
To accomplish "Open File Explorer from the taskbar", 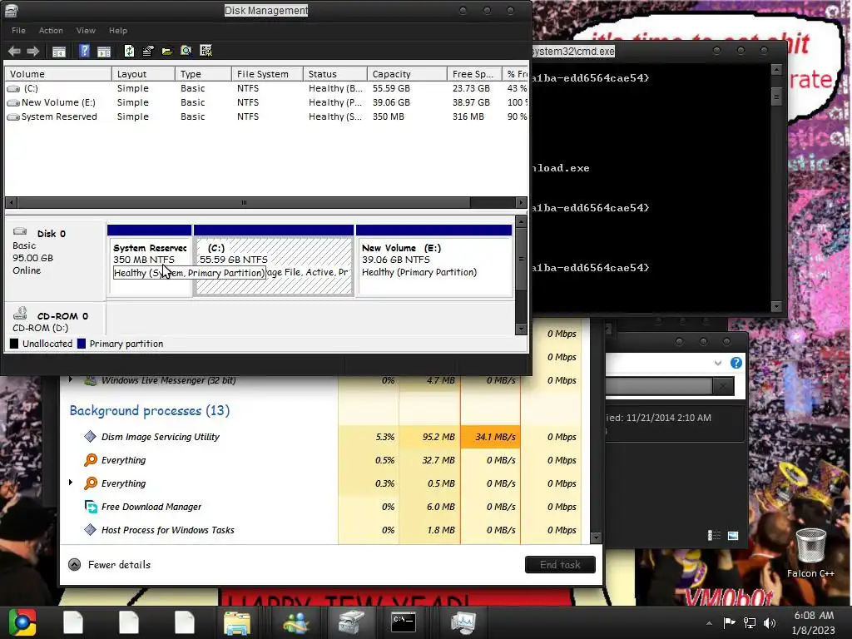I will pyautogui.click(x=237, y=622).
